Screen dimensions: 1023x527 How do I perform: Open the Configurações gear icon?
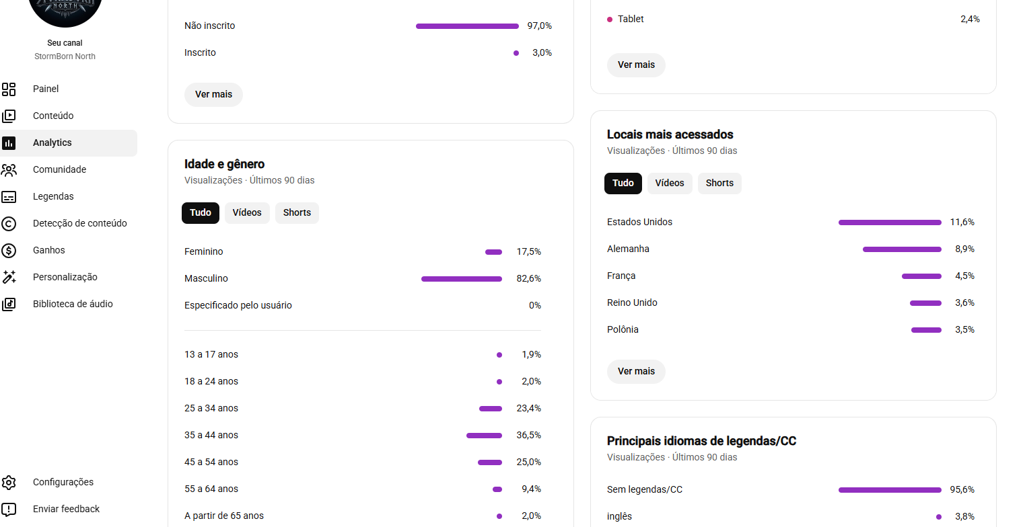tap(9, 482)
